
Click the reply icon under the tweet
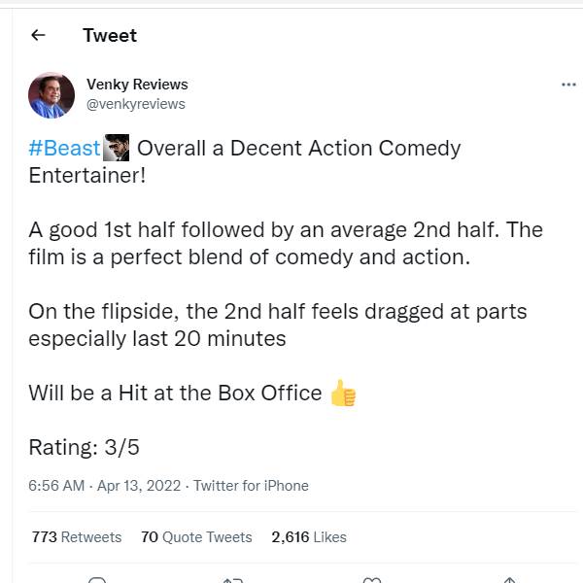point(96,580)
